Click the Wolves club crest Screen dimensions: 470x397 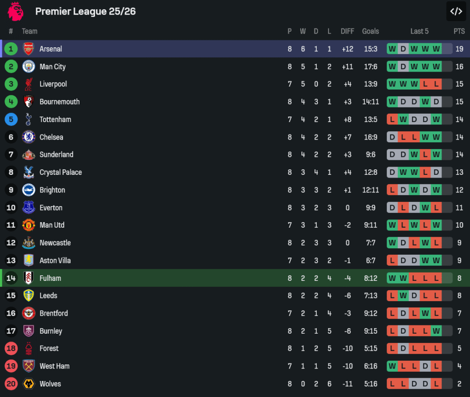click(28, 384)
